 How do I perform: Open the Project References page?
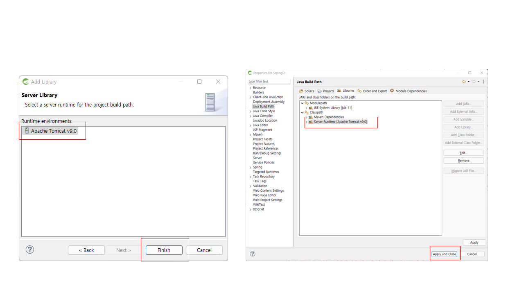tap(266, 149)
